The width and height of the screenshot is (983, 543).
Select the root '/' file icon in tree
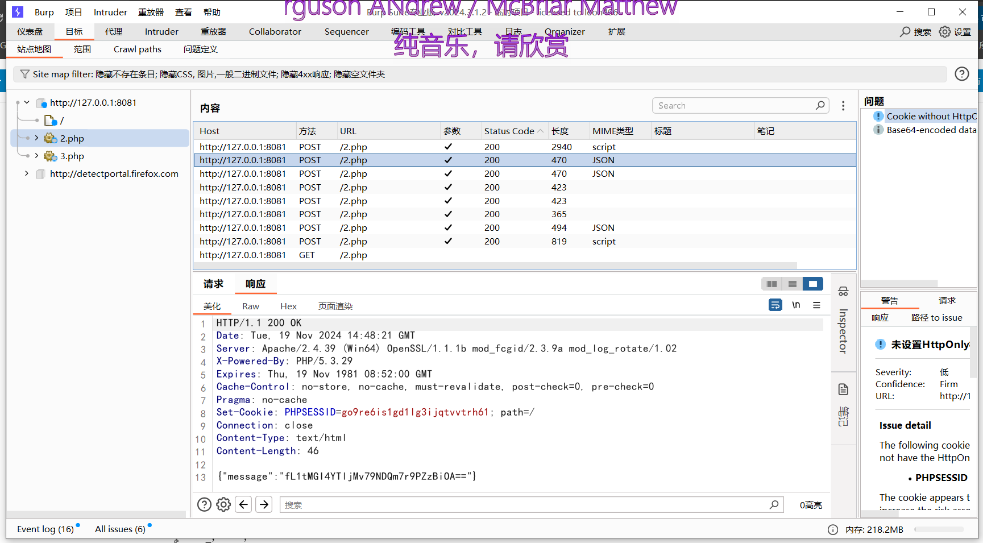(x=51, y=121)
